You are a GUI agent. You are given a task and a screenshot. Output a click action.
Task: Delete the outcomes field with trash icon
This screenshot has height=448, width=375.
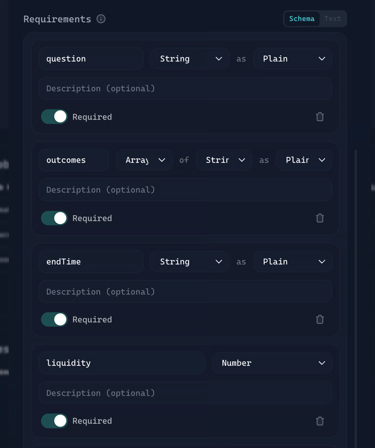320,218
